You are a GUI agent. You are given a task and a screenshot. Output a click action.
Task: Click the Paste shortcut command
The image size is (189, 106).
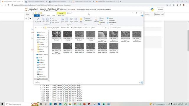pyautogui.click(x=54, y=23)
